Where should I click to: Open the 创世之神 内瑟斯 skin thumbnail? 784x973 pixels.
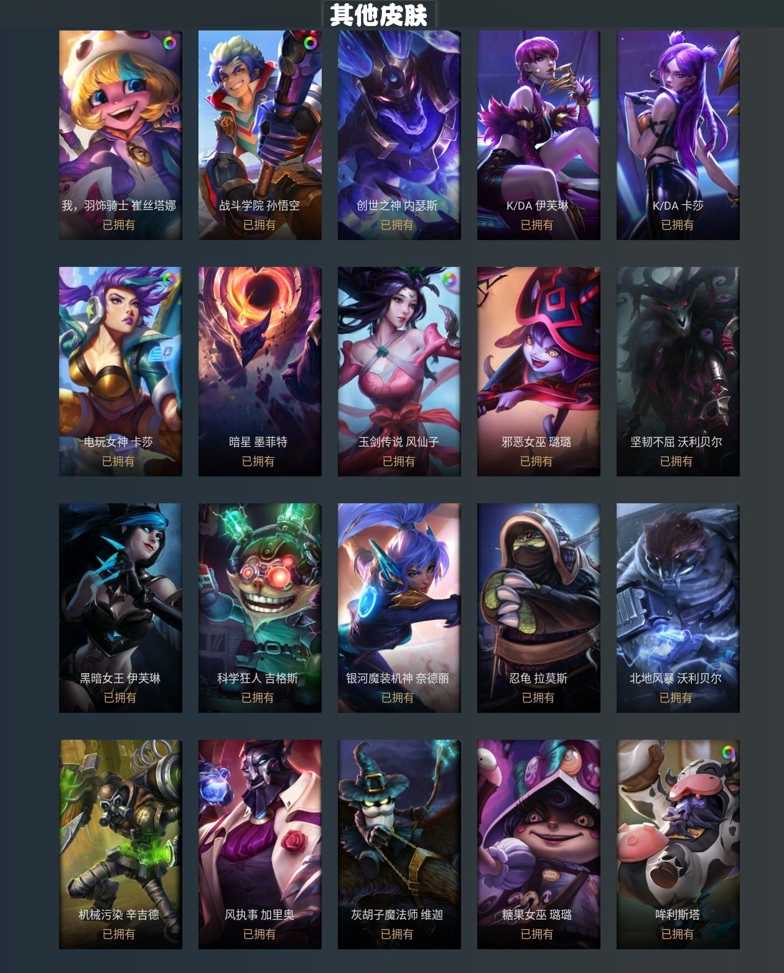tap(399, 135)
